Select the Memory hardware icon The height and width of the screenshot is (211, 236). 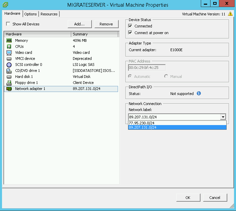point(9,40)
